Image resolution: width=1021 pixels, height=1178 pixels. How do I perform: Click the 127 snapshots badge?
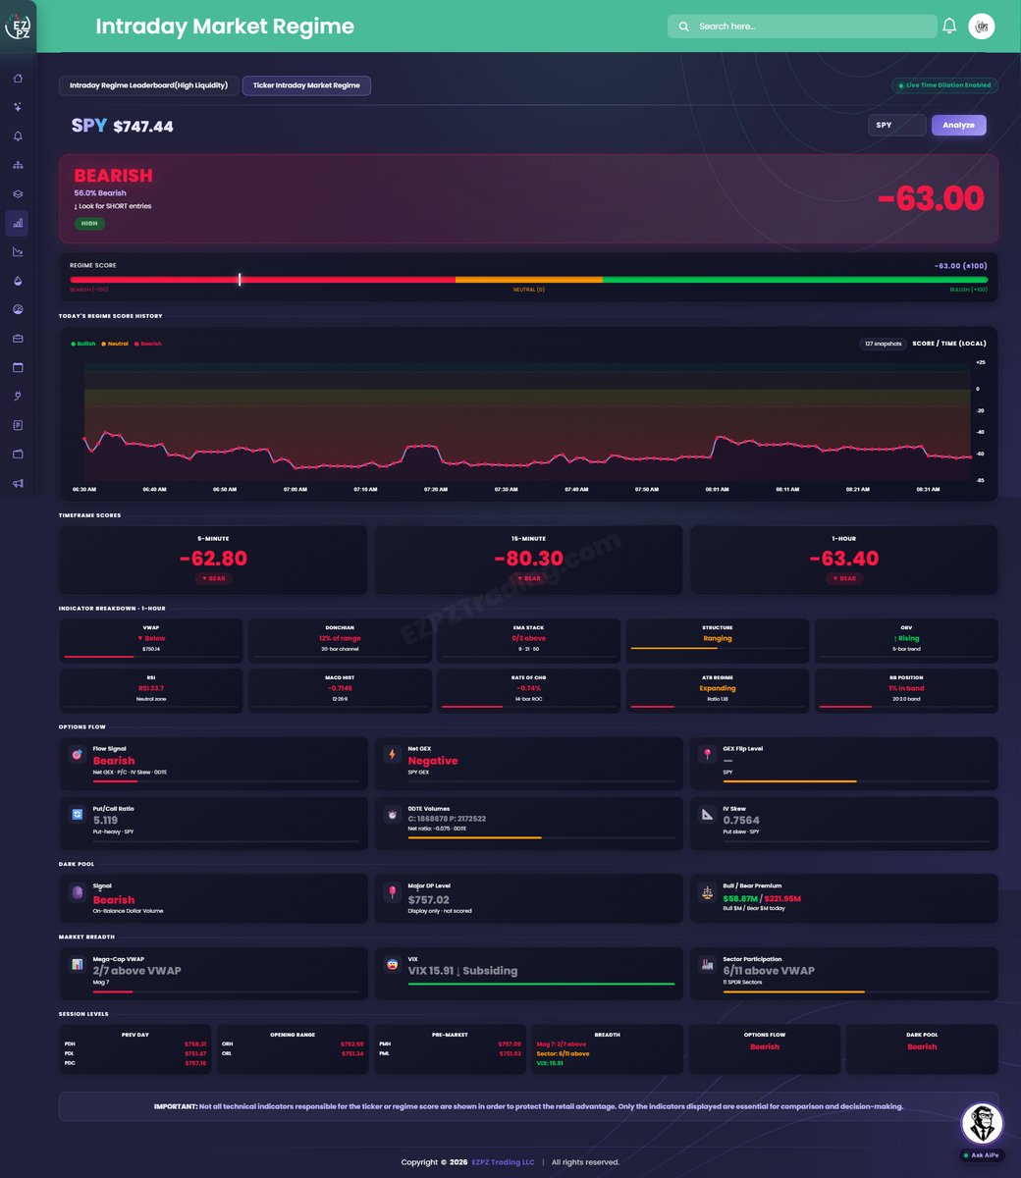click(882, 344)
